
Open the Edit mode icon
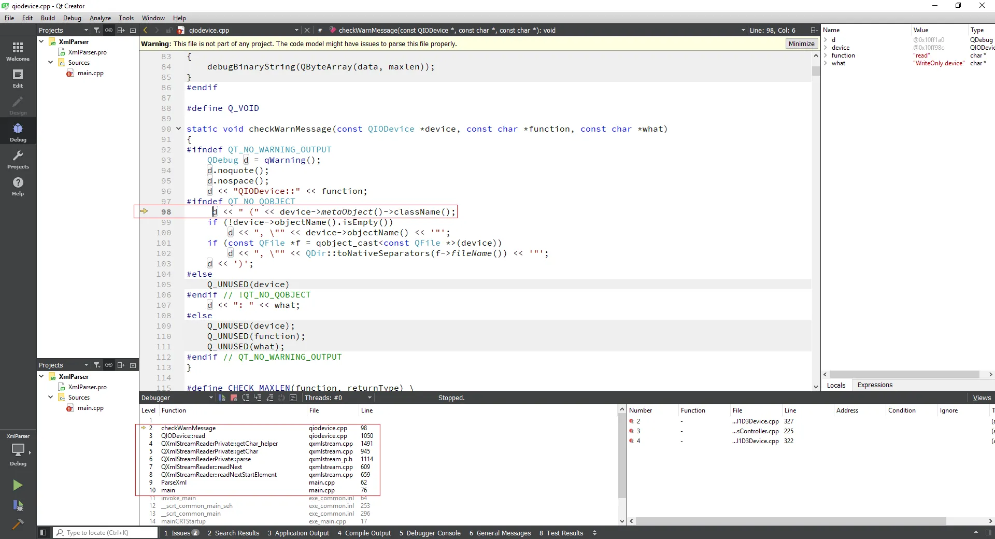coord(18,78)
